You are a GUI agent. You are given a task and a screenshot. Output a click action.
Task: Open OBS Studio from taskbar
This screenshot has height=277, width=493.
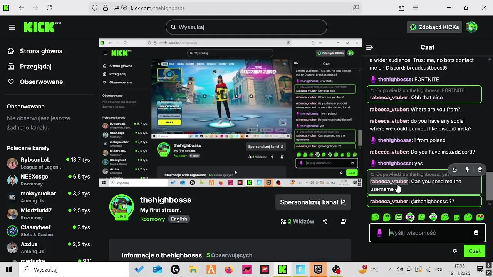tap(337, 269)
